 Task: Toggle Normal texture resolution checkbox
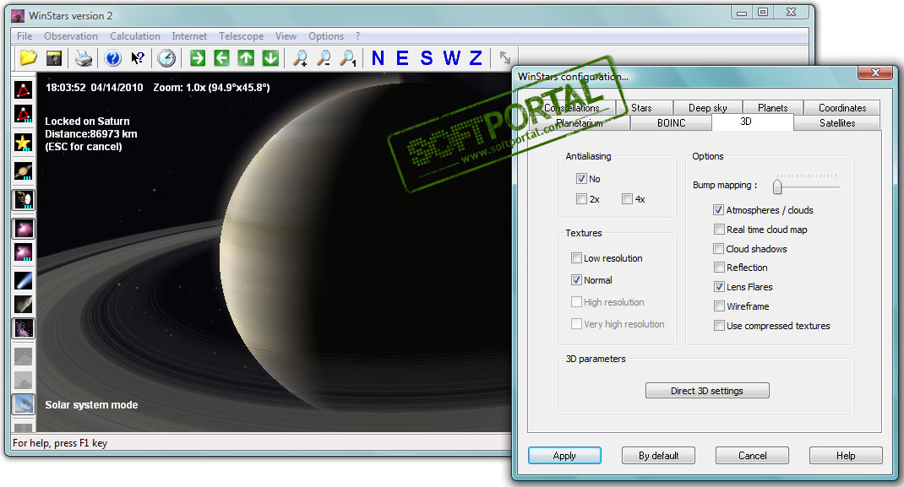coord(576,279)
